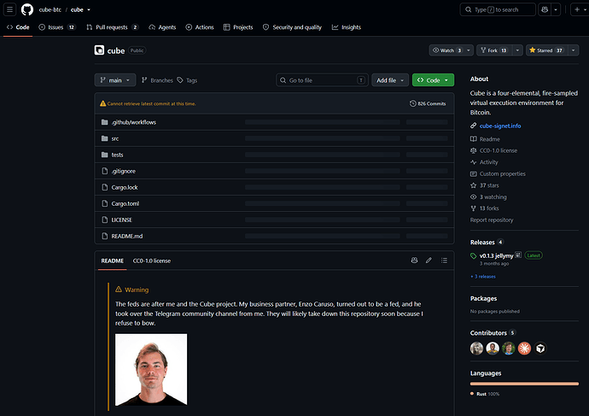Screen dimensions: 589x416
Task: Click the commit history clock icon
Action: pos(413,103)
